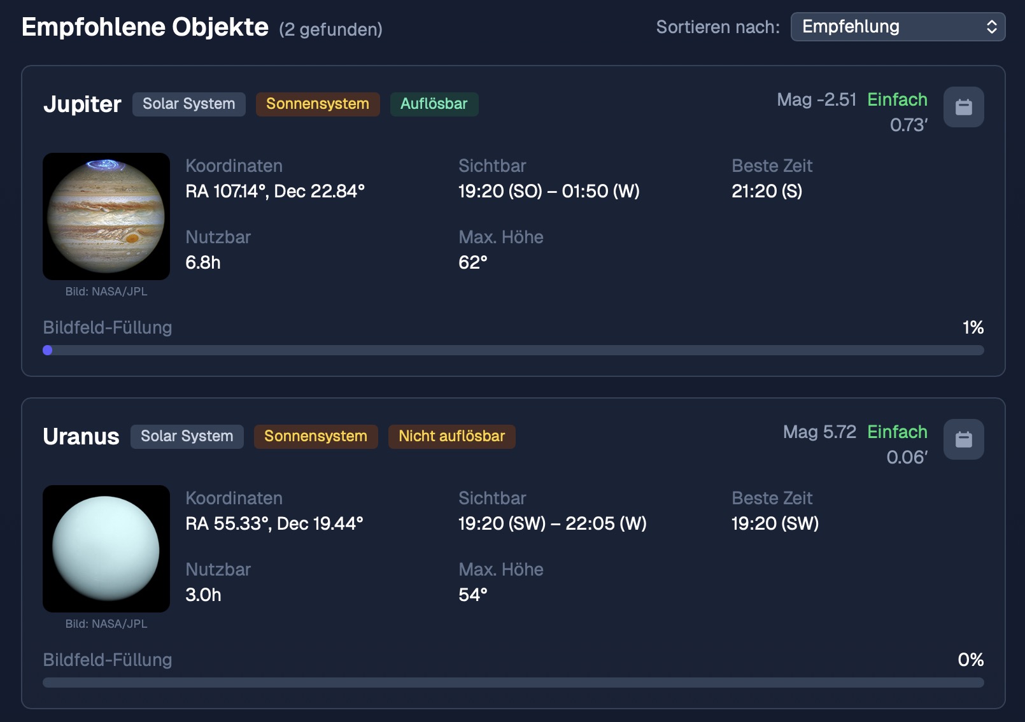Click the Einfach difficulty label for Jupiter
Image resolution: width=1025 pixels, height=722 pixels.
897,100
